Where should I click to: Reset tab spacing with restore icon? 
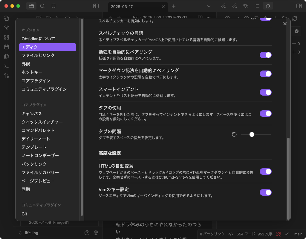(x=234, y=134)
